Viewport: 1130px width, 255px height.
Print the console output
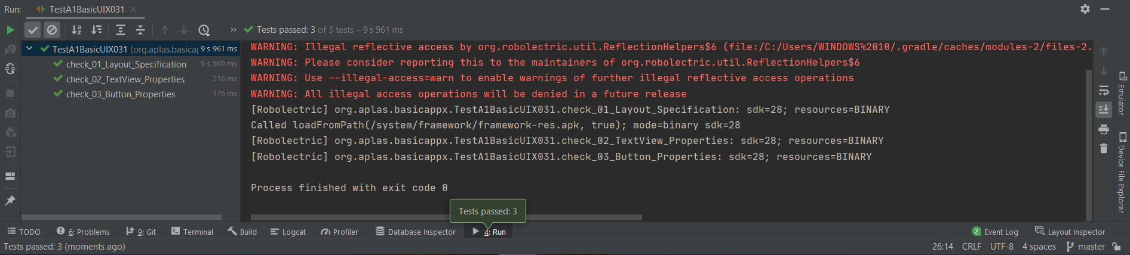pyautogui.click(x=1104, y=129)
